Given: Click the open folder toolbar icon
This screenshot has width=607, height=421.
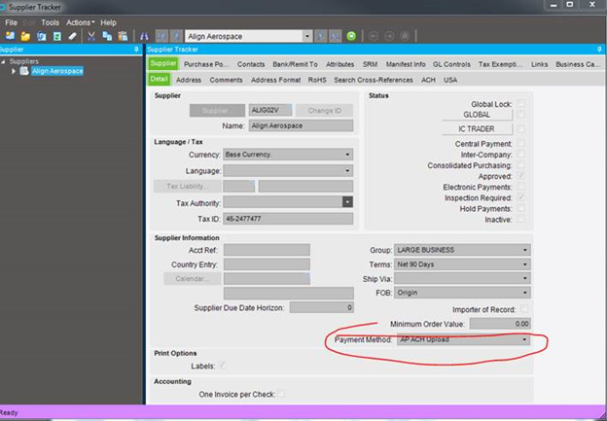Looking at the screenshot, I should tap(24, 36).
